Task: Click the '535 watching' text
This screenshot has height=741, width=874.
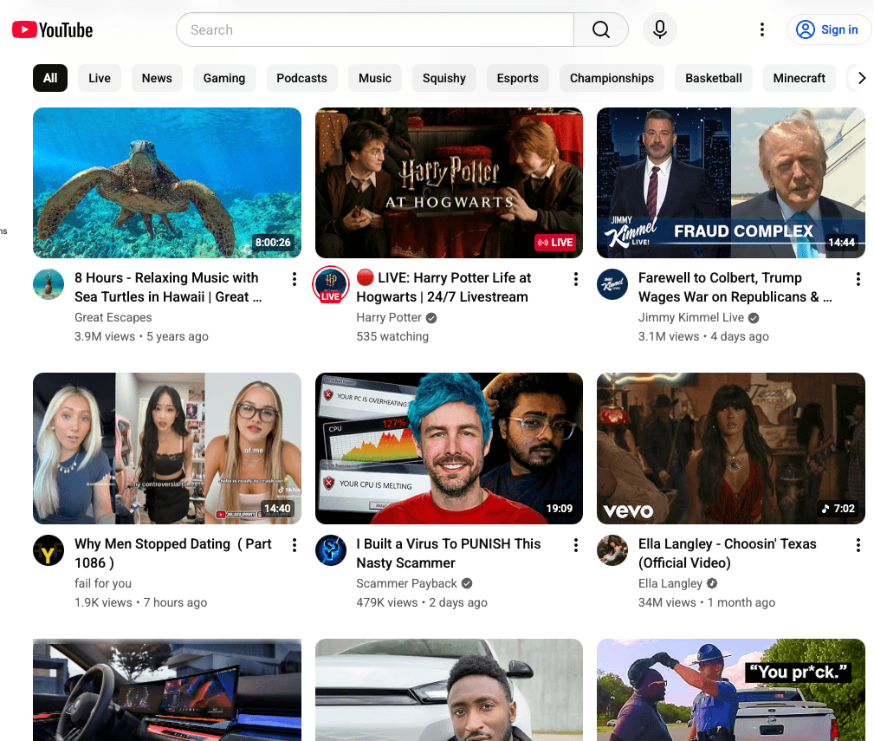Action: (x=392, y=336)
